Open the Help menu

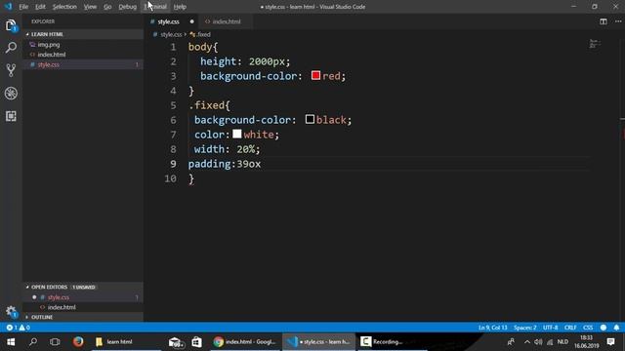pyautogui.click(x=180, y=7)
